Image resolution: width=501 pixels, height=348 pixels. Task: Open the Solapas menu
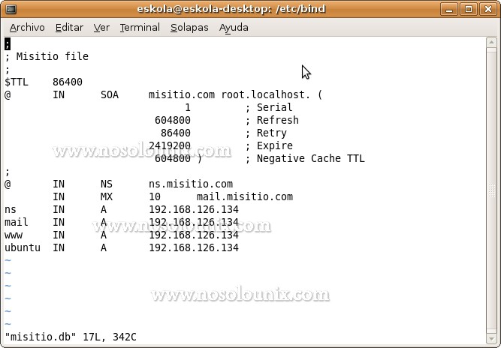189,28
